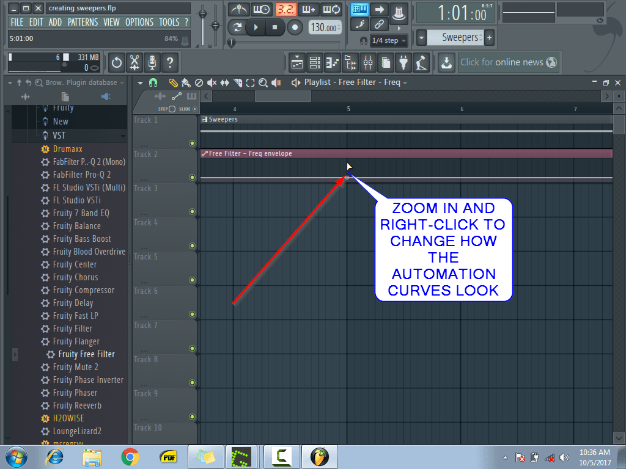Click for online news button
Screen dimensions: 626x469
[x=508, y=63]
